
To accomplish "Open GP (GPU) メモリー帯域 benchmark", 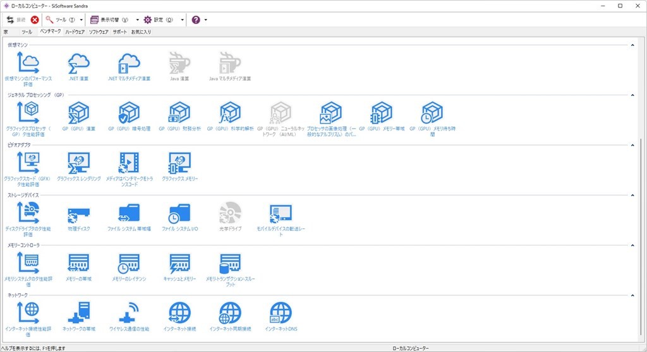I will [x=381, y=112].
